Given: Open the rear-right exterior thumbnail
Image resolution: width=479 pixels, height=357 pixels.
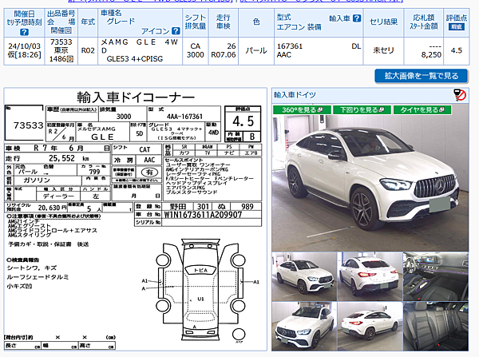Looking at the screenshot, I should click(x=370, y=326).
